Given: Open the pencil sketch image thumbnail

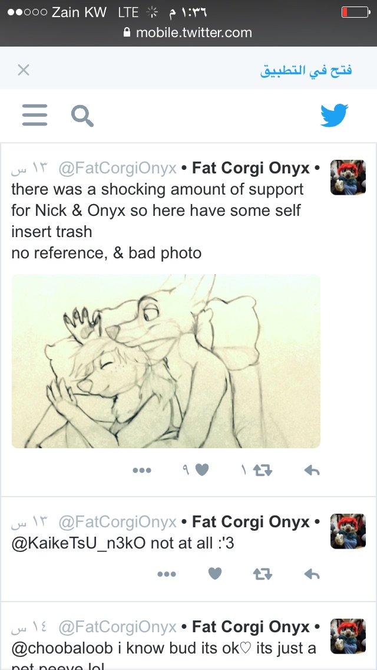Looking at the screenshot, I should 166,361.
